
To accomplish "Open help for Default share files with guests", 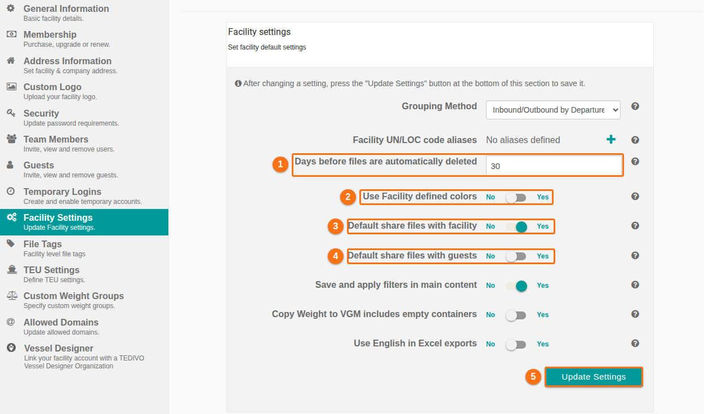I will 635,255.
